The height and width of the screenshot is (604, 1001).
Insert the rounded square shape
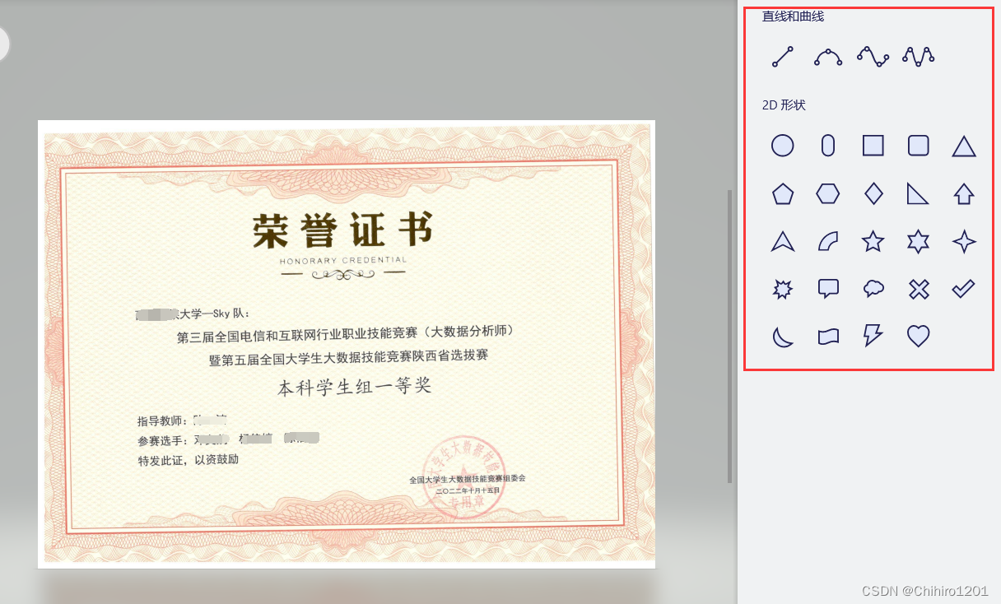919,146
